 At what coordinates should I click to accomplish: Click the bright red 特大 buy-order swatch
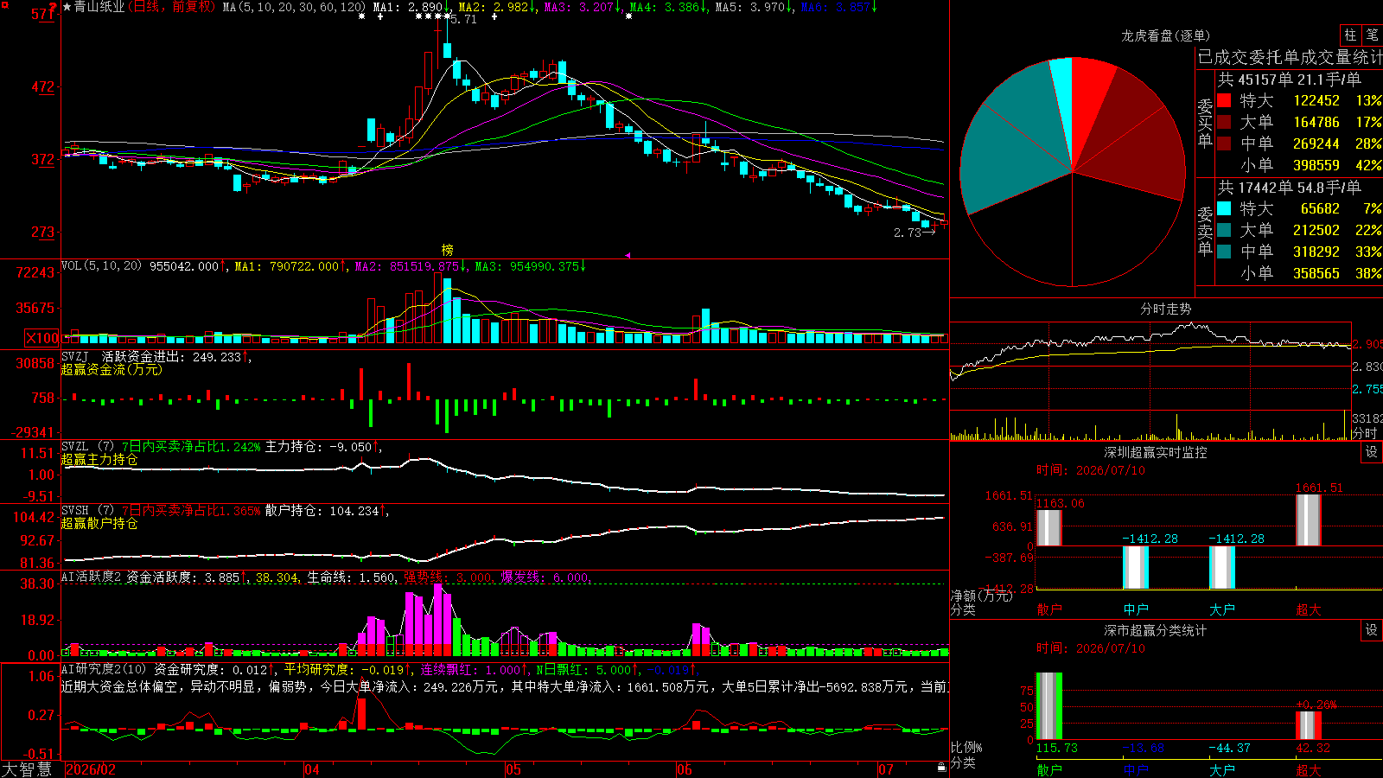click(1224, 100)
